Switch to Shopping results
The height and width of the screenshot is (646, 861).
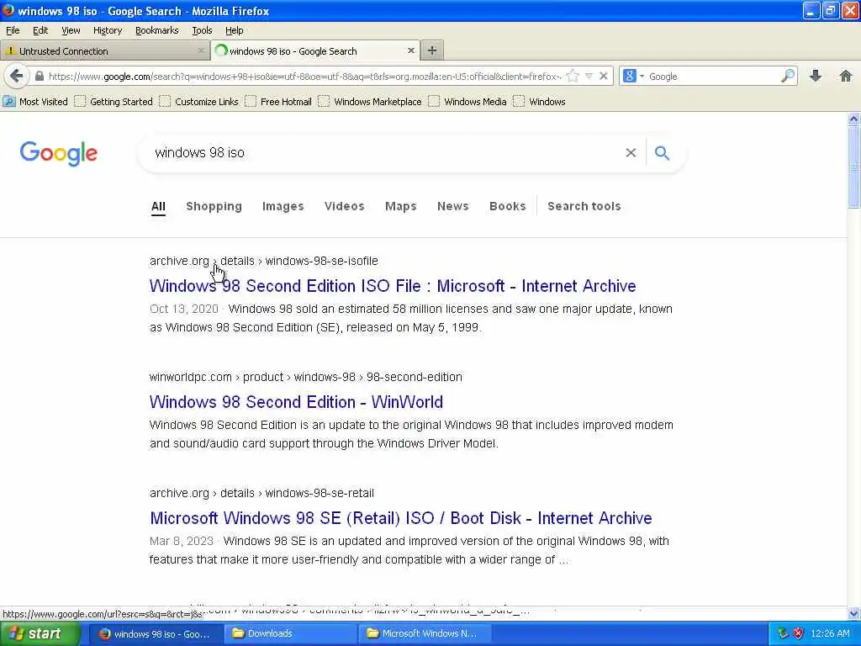point(214,207)
